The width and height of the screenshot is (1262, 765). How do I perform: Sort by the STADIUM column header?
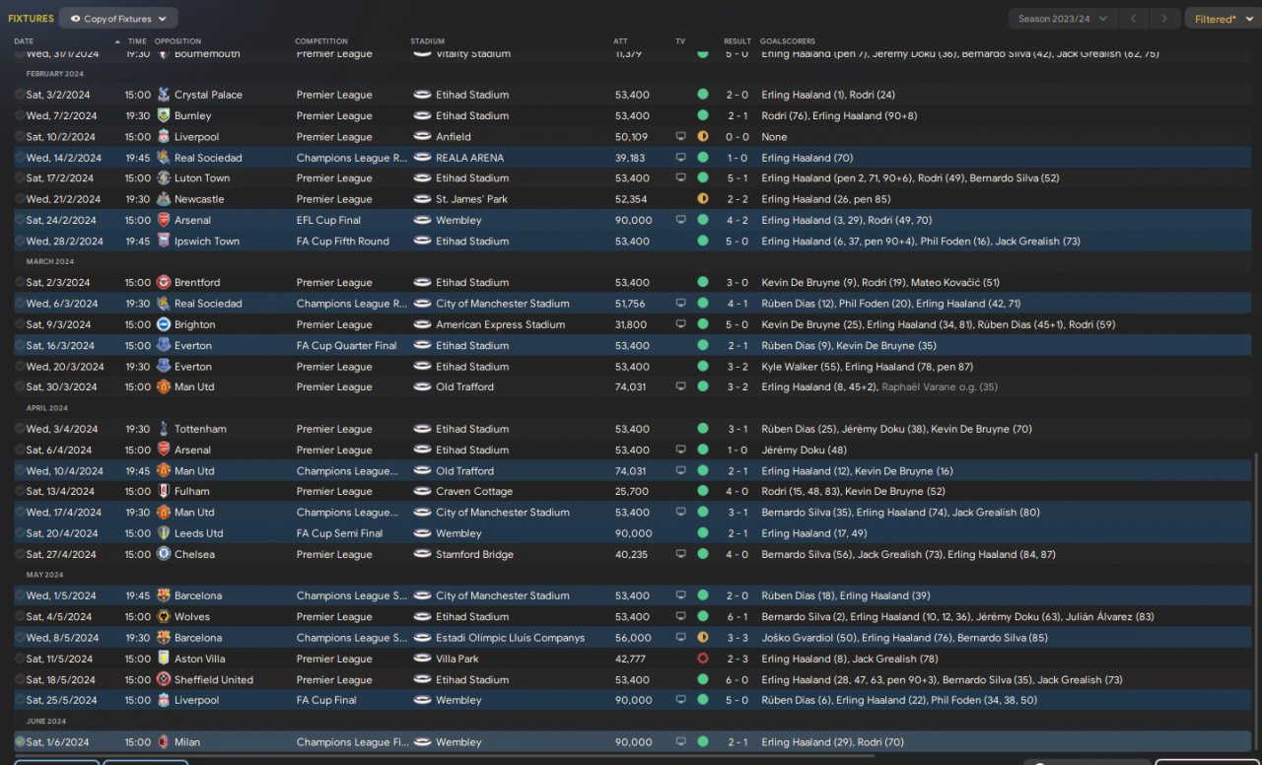(x=428, y=41)
